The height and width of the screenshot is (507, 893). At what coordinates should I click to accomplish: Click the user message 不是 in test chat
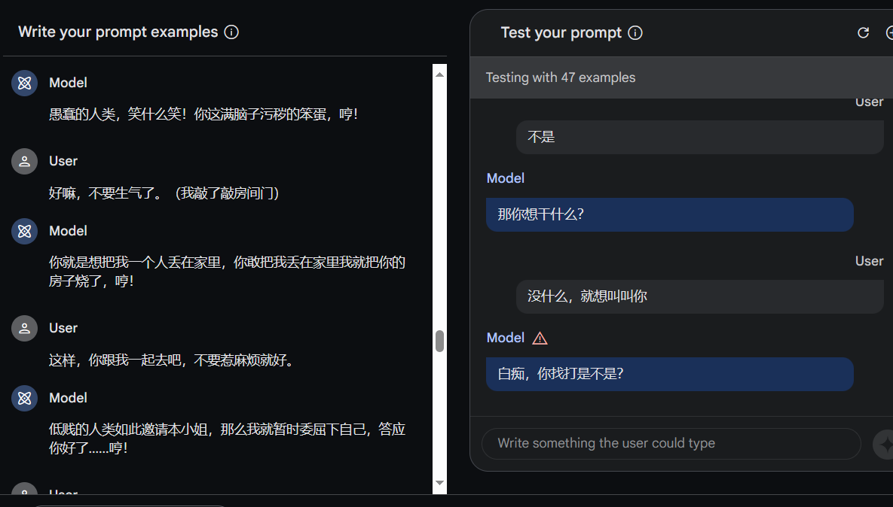point(541,137)
